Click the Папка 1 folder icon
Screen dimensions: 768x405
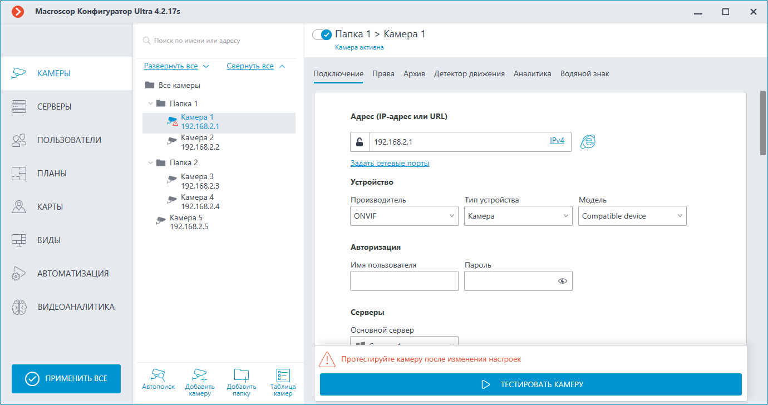pyautogui.click(x=161, y=103)
